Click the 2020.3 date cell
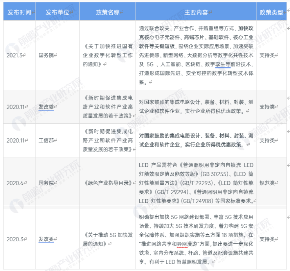This screenshot has width=290, height=271. [16, 239]
